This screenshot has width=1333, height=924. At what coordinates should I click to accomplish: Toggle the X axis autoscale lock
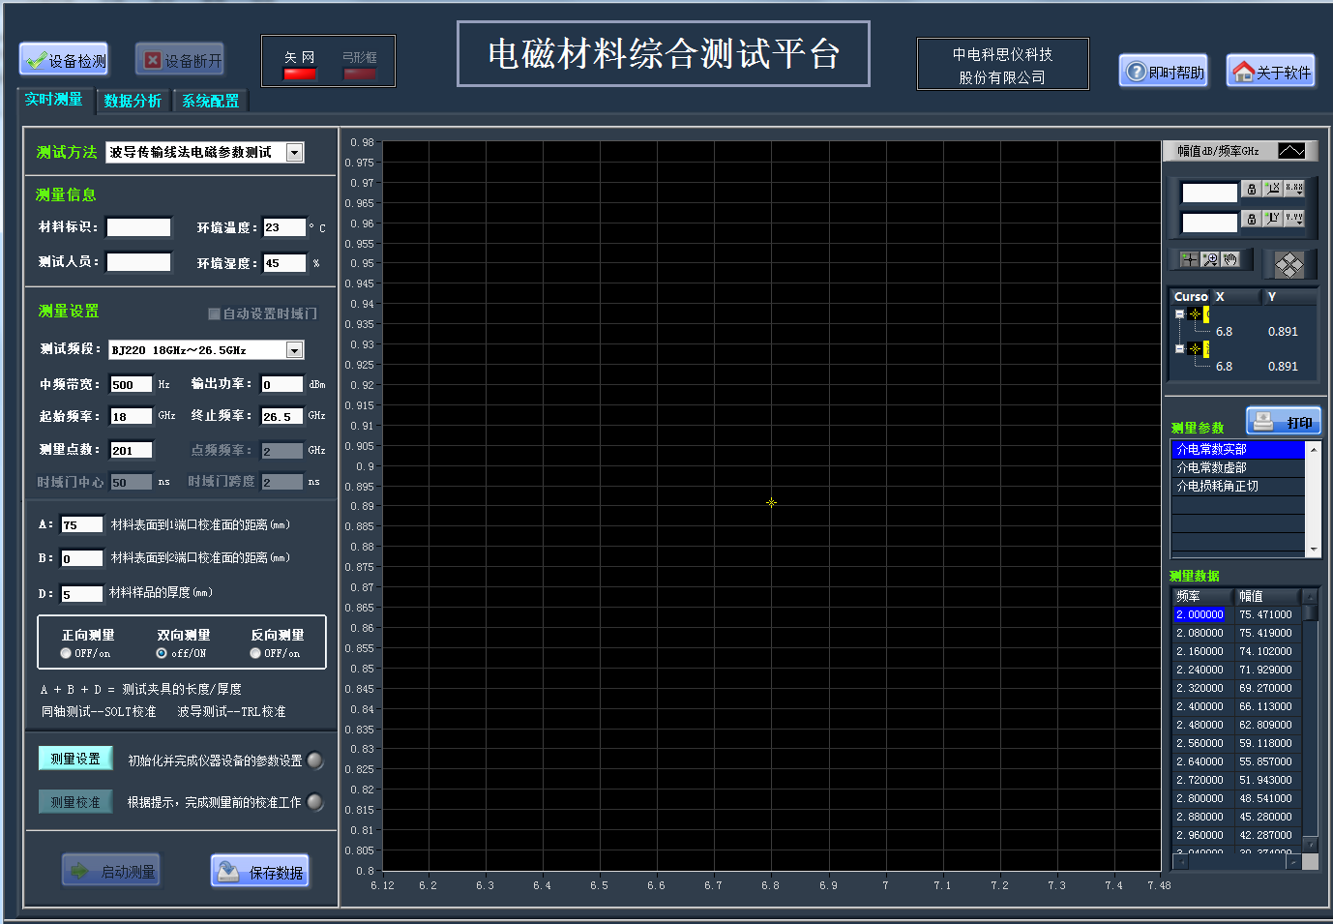pyautogui.click(x=1251, y=190)
